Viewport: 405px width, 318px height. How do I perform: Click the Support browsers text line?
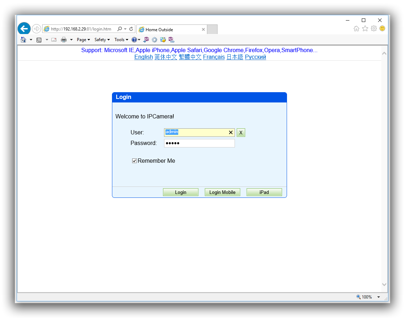pyautogui.click(x=199, y=50)
